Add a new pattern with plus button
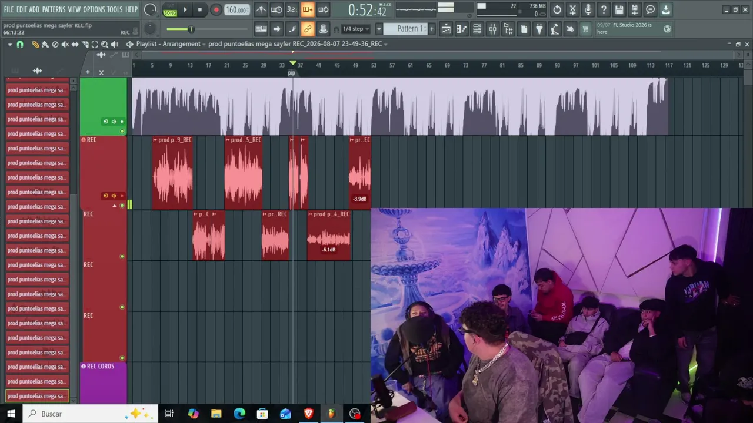 431,29
